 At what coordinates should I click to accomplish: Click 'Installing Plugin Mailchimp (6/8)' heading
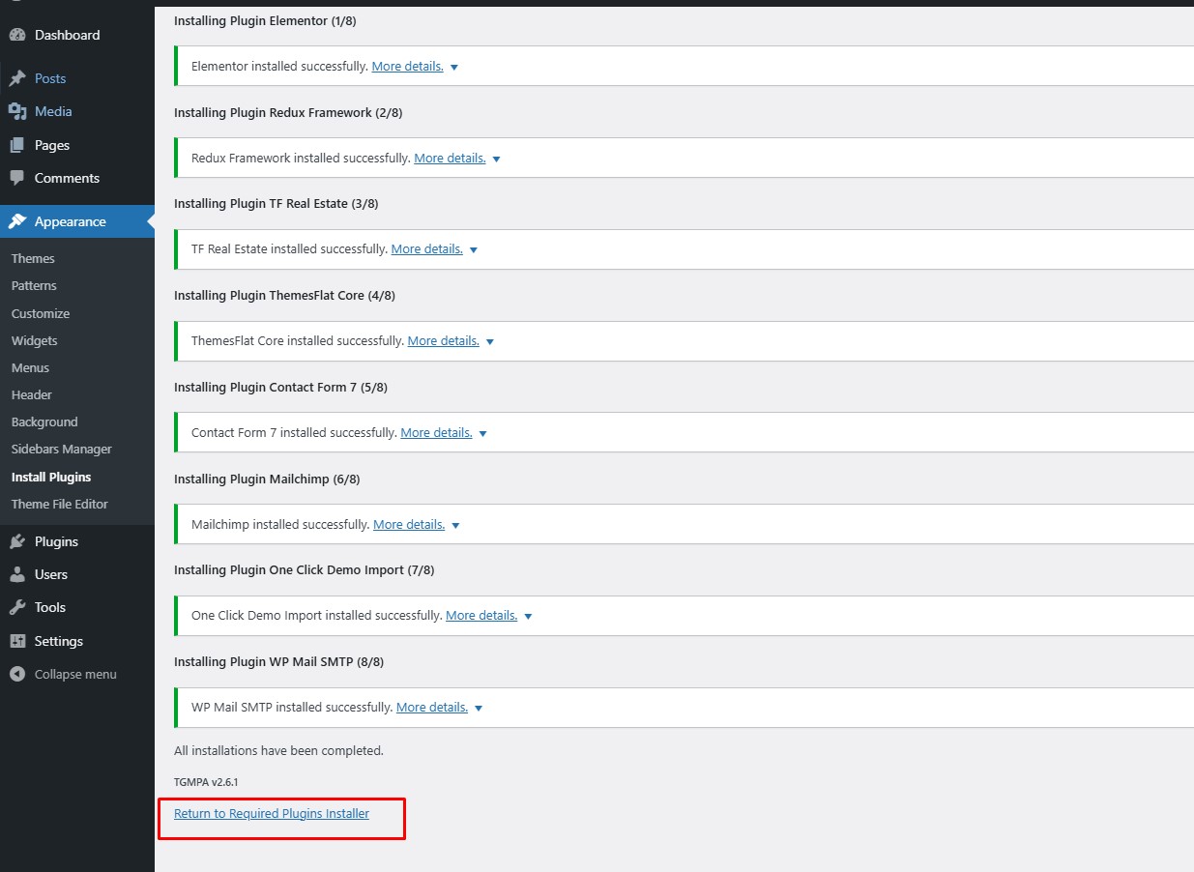click(x=267, y=479)
